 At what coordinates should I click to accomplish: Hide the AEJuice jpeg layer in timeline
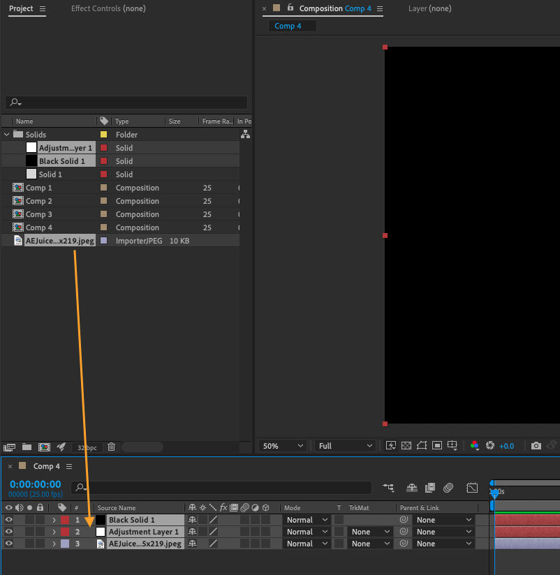(9, 544)
